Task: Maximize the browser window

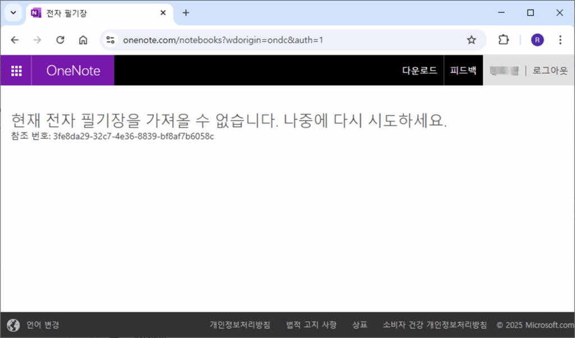Action: click(530, 13)
